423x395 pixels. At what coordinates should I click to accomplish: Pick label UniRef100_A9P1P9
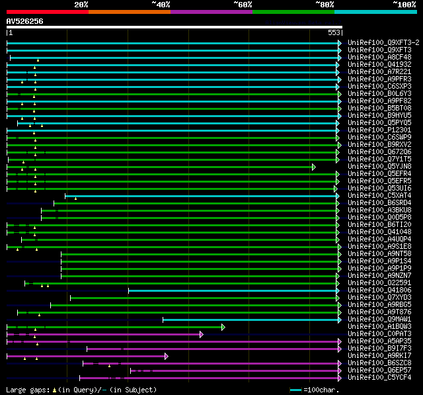[x=379, y=269]
